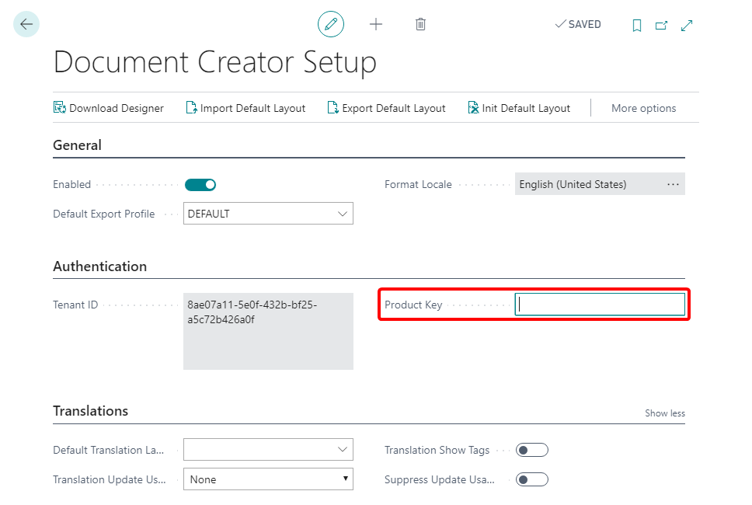Screen dimensions: 752x505
Task: Click the Default Translation La... label
Action: 109,451
